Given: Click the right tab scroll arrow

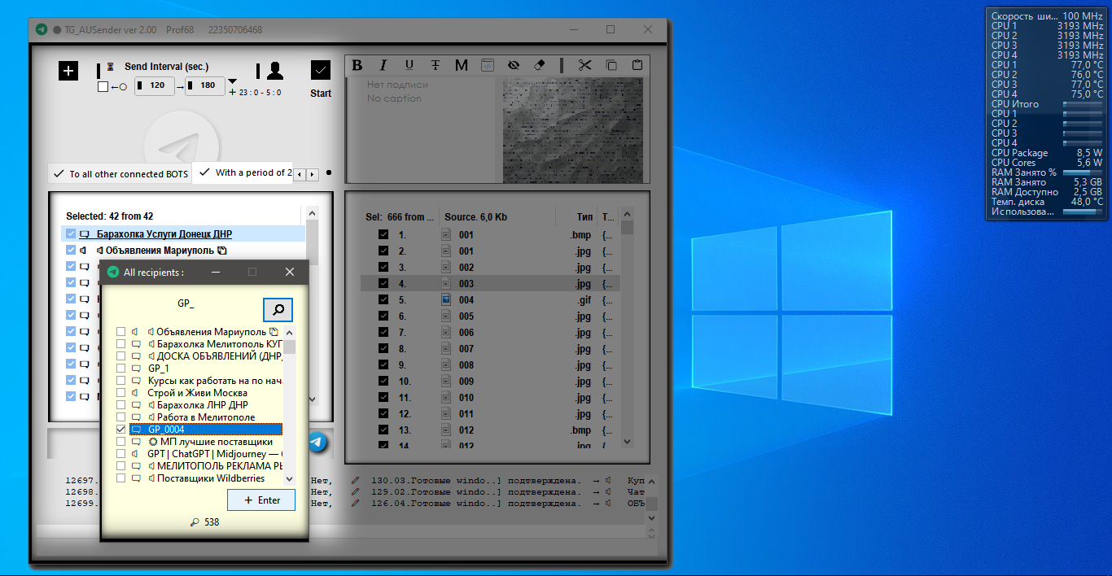Looking at the screenshot, I should pos(312,174).
